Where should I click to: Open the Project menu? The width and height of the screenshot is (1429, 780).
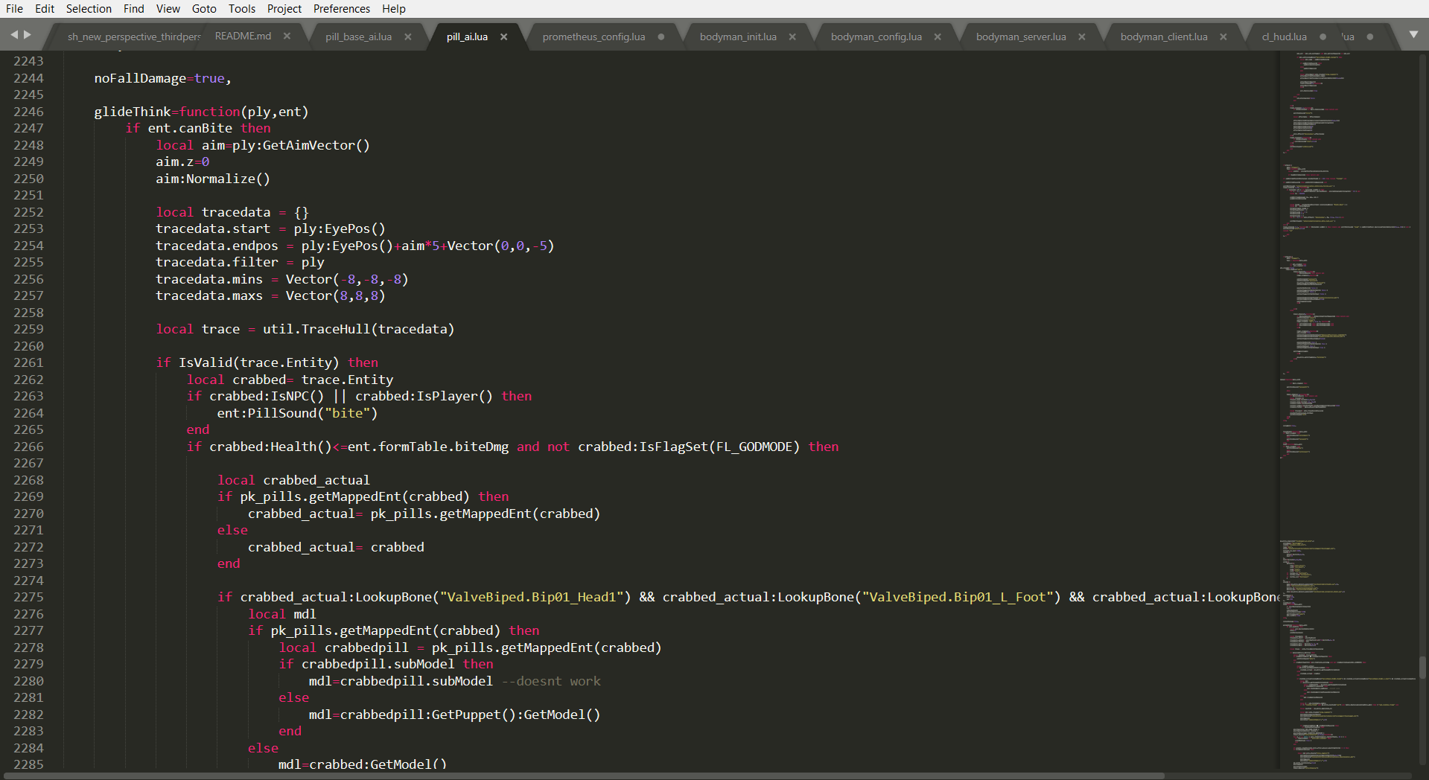click(x=284, y=9)
